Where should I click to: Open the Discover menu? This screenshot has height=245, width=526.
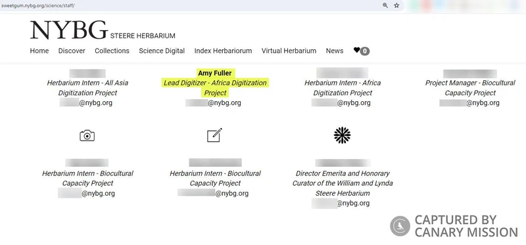pos(72,51)
